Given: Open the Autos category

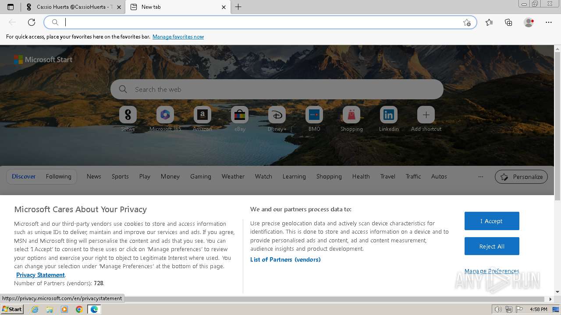Looking at the screenshot, I should pyautogui.click(x=439, y=176).
